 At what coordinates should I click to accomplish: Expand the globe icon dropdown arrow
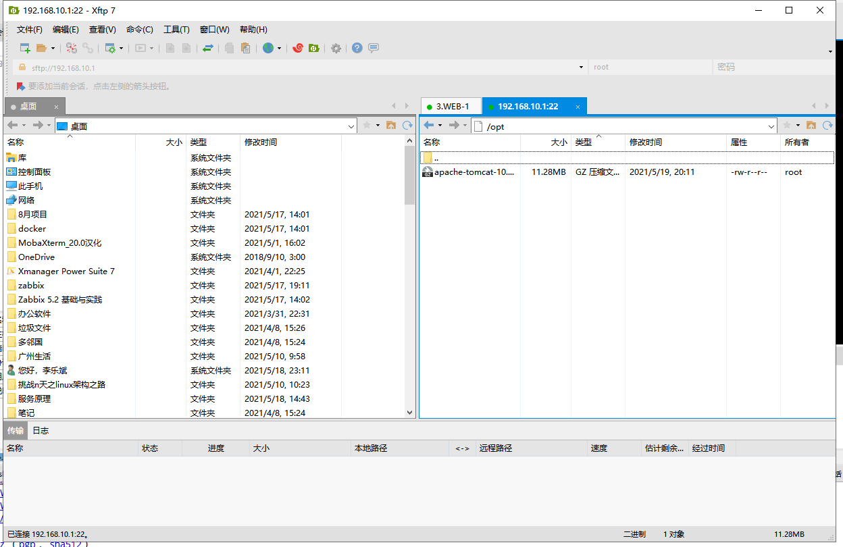279,49
